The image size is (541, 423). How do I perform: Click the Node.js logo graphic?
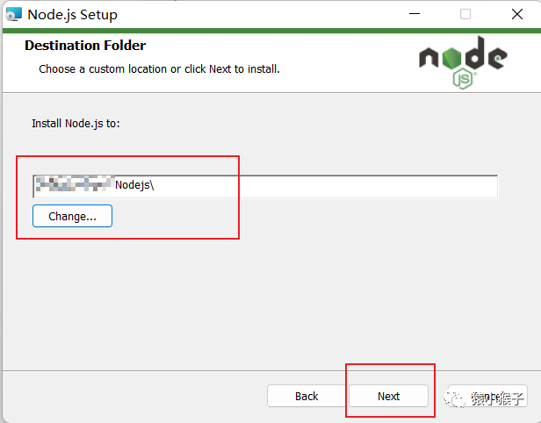tap(463, 62)
